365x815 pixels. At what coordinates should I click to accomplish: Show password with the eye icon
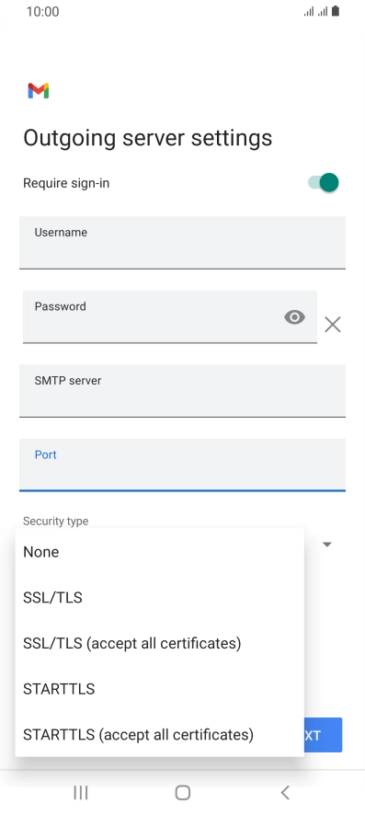pyautogui.click(x=294, y=317)
